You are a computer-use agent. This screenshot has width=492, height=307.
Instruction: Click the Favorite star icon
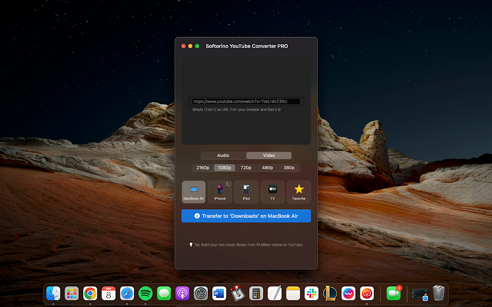click(x=299, y=192)
